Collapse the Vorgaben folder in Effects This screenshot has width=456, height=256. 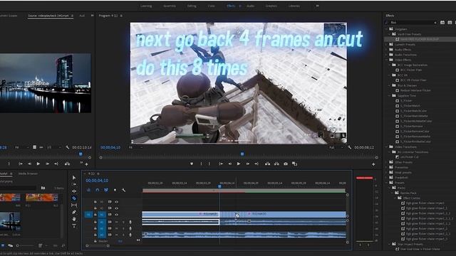tap(387, 29)
